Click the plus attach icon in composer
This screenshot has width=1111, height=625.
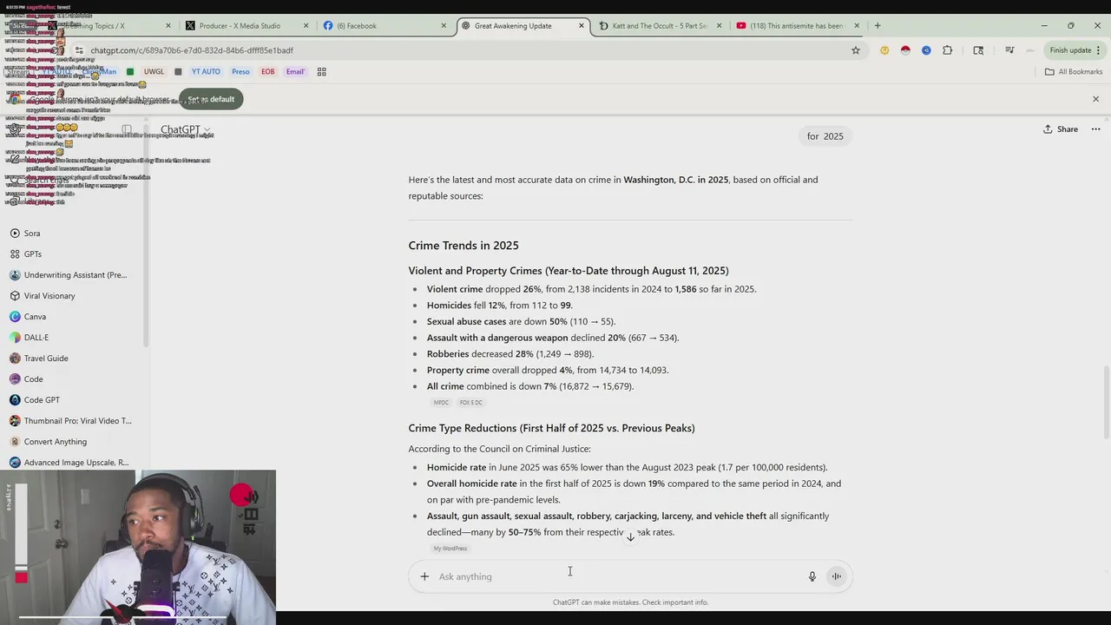click(424, 576)
